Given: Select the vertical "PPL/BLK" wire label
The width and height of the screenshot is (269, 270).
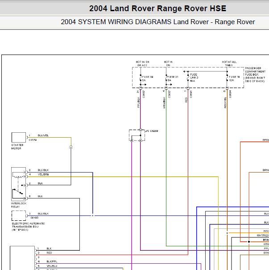Looking at the screenshot, I should pos(138,102).
